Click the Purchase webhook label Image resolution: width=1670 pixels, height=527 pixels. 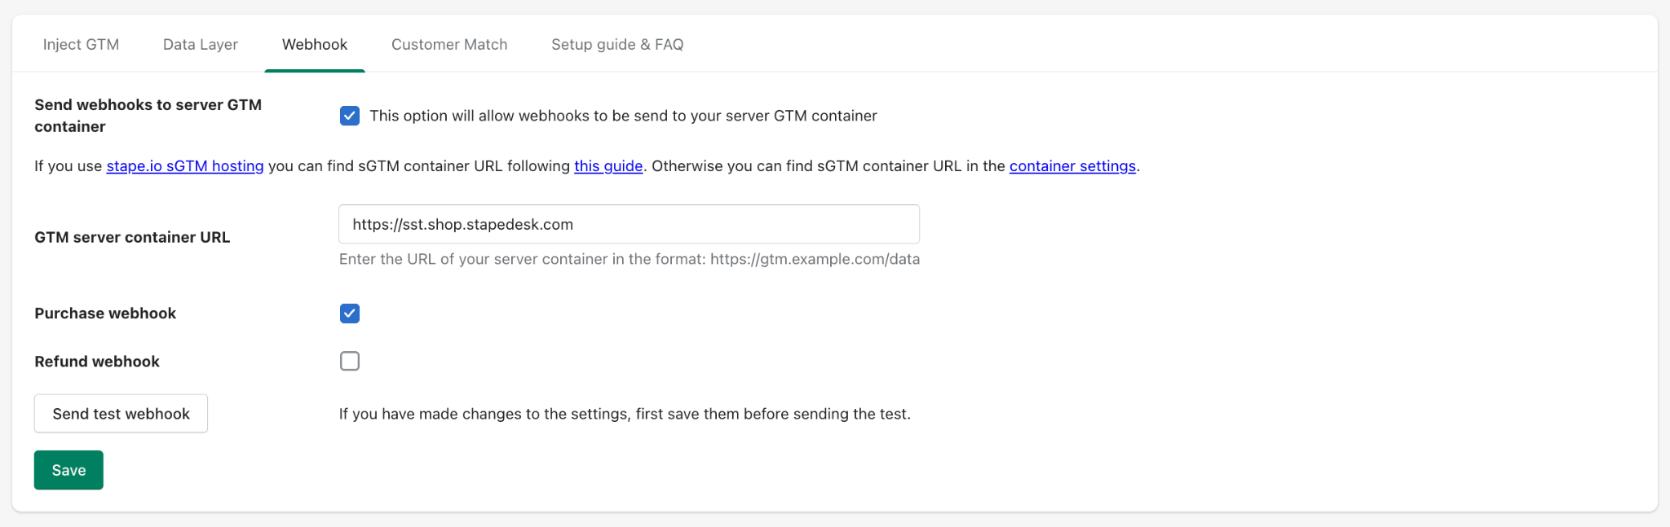point(105,314)
